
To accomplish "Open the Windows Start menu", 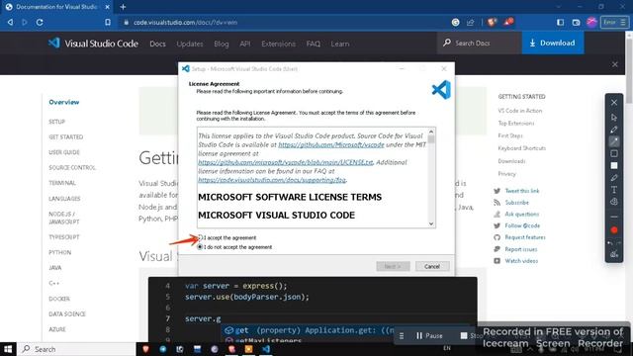I will [8, 349].
